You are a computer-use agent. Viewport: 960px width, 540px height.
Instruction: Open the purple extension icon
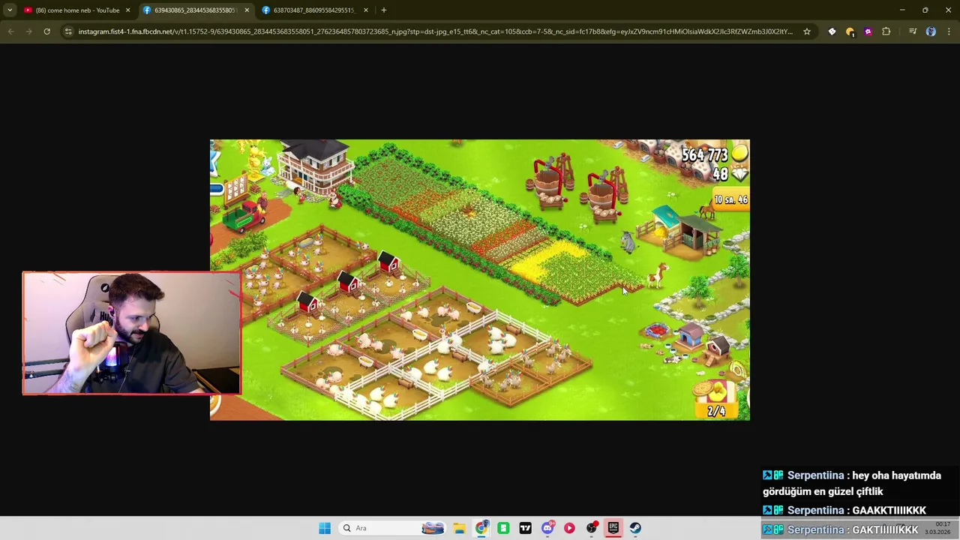tap(868, 31)
